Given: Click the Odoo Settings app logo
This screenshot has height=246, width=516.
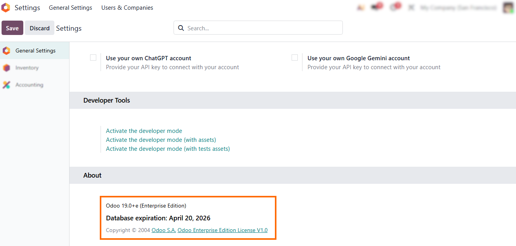Looking at the screenshot, I should [x=6, y=8].
